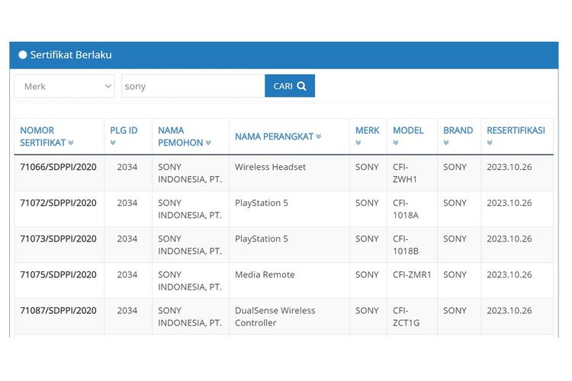Screen dimensions: 572x381
Task: Sort by NAMA PEMOHON column header
Action: (x=185, y=136)
